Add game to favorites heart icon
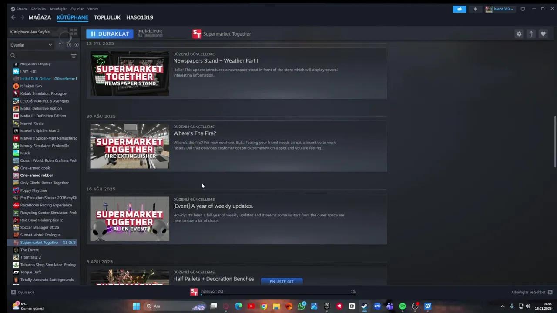557x313 pixels. [x=543, y=34]
